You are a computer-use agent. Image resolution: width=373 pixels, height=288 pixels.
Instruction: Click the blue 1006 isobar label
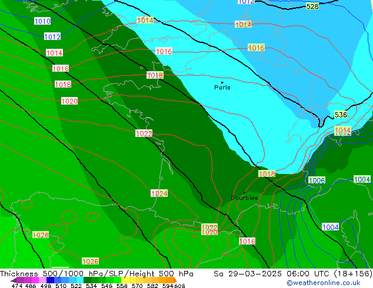coord(317,180)
